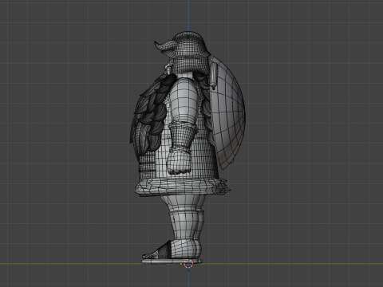Select the orange object origin dot
Image resolution: width=383 pixels, height=287 pixels.
tap(181, 264)
